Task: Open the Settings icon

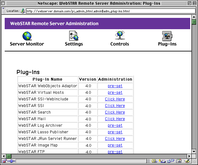Action: click(x=74, y=36)
